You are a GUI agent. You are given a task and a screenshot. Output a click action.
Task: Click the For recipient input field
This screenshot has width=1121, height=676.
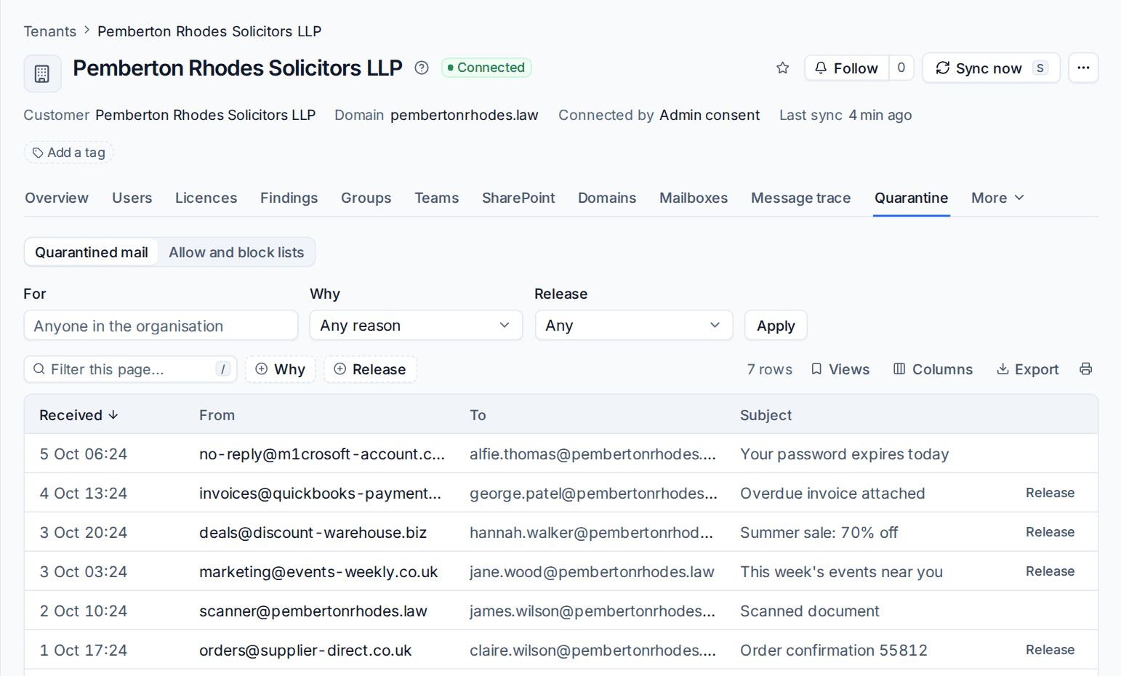[161, 326]
